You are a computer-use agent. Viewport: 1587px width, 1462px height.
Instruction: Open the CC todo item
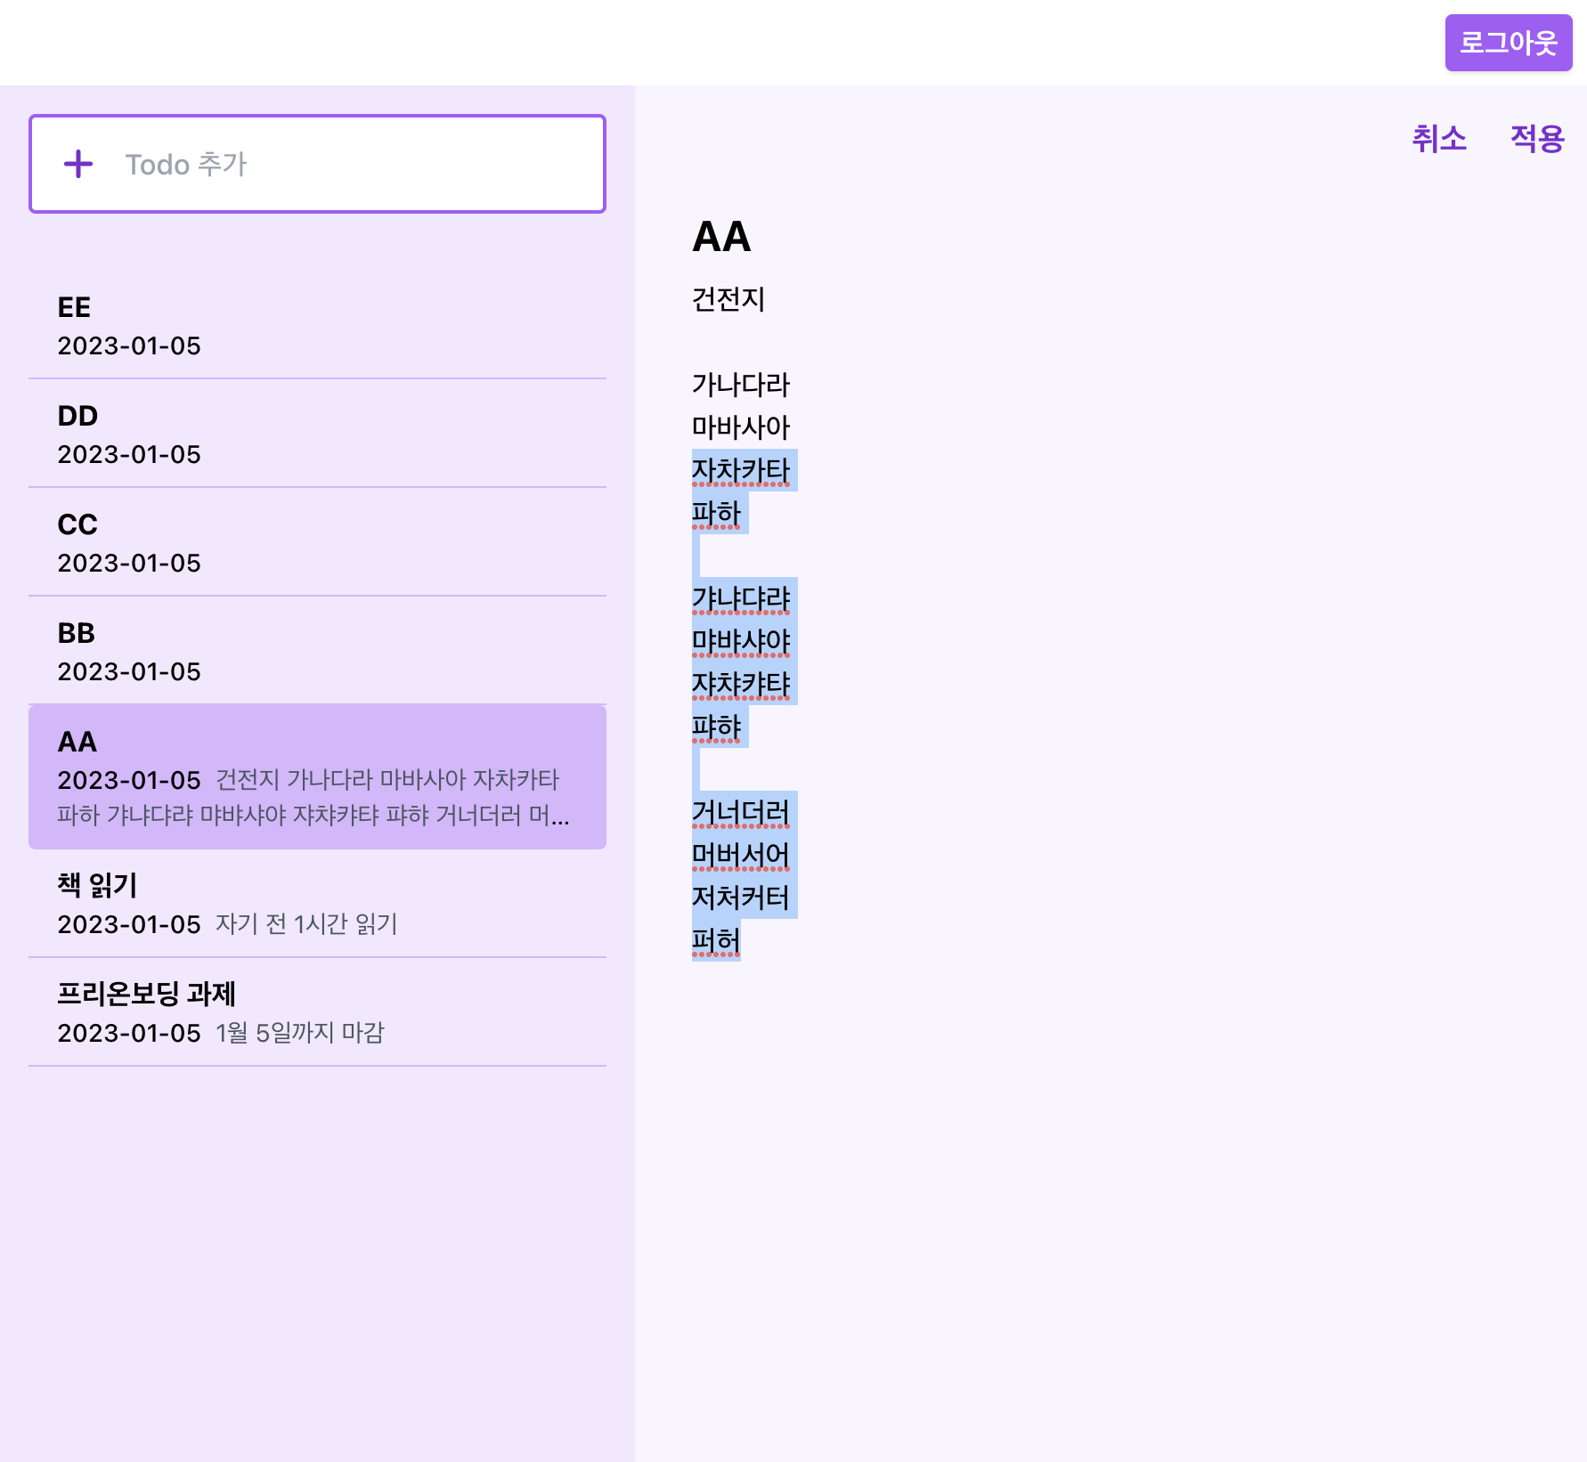click(317, 542)
